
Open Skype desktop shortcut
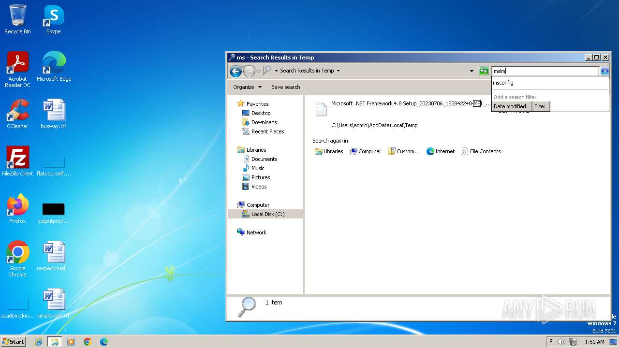[x=54, y=19]
